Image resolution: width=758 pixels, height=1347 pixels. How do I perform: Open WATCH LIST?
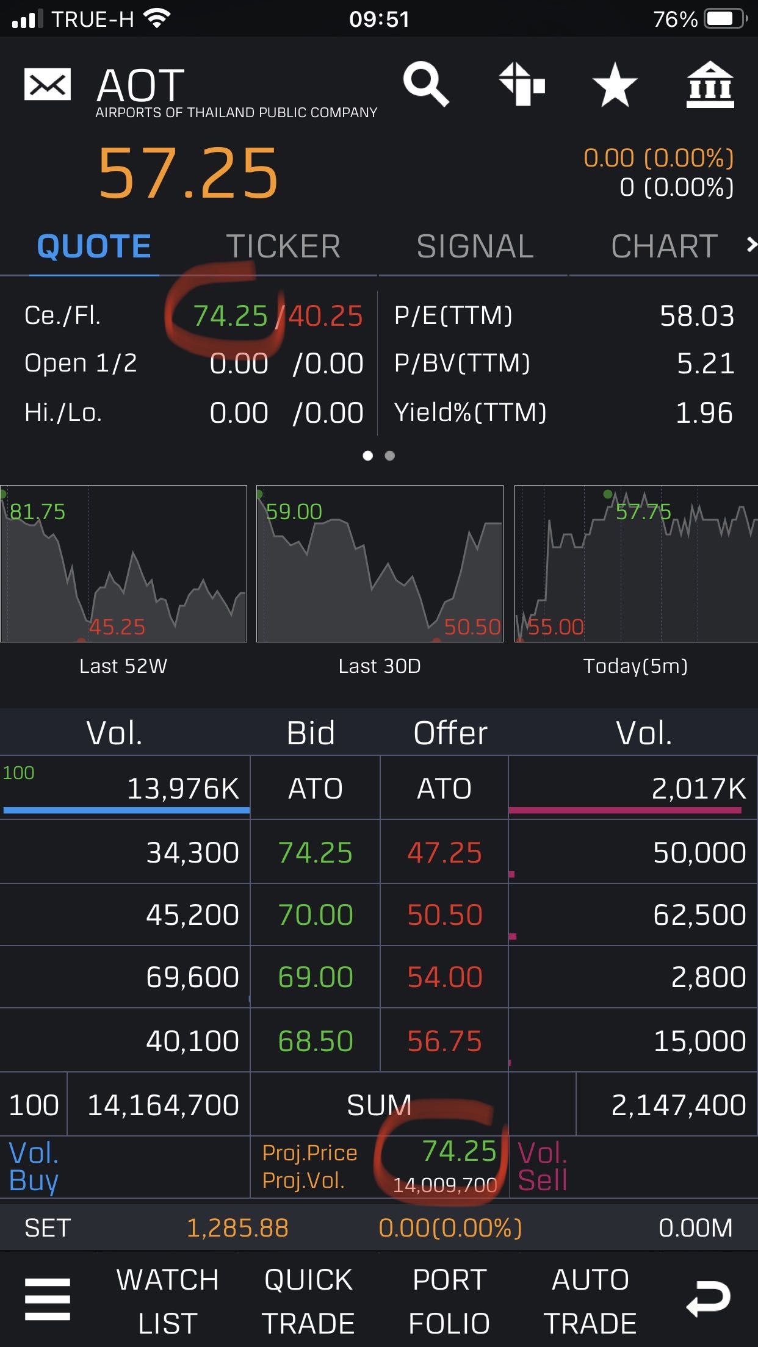[168, 1301]
